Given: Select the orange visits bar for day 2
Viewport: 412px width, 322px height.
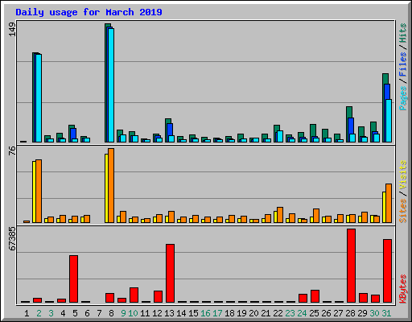Looking at the screenshot, I should point(39,191).
